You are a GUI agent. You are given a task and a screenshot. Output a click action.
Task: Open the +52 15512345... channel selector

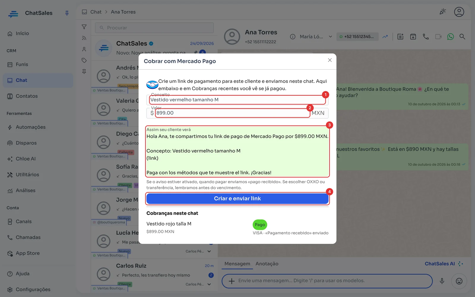click(x=357, y=37)
